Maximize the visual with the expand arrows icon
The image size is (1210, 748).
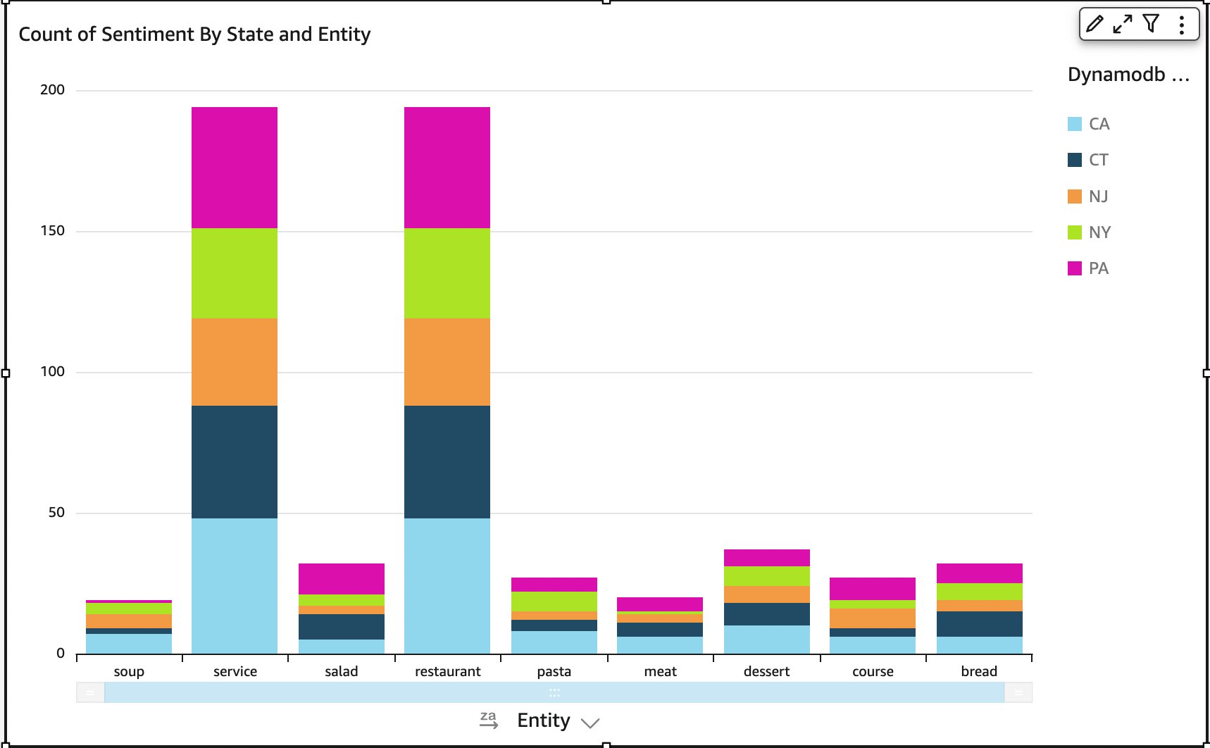click(1123, 24)
